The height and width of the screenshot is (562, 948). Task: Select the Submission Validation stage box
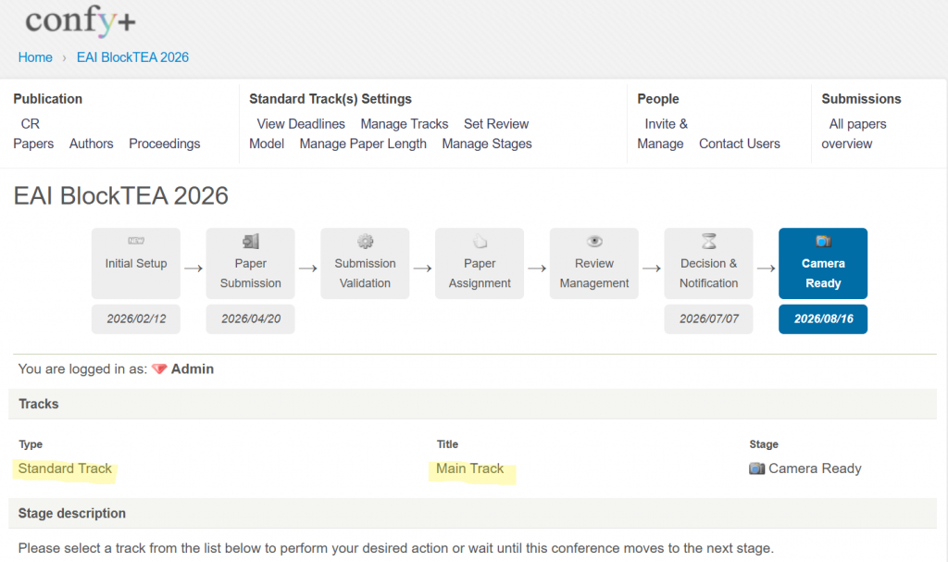click(x=365, y=263)
